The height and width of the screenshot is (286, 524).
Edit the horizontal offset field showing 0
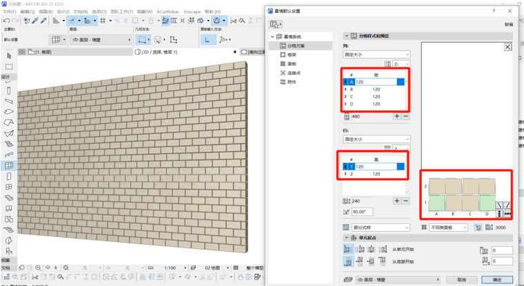click(502, 250)
